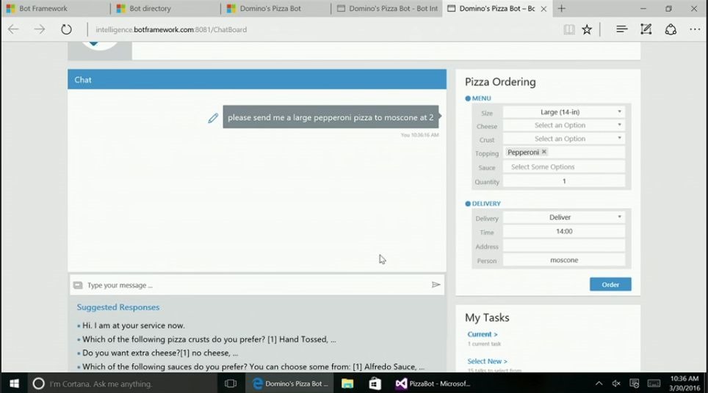Open the Action Center notifications icon

(x=635, y=383)
